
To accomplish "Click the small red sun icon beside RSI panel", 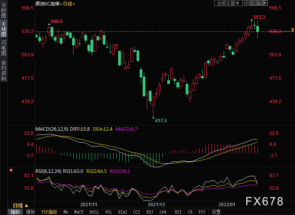I will 11,171.
